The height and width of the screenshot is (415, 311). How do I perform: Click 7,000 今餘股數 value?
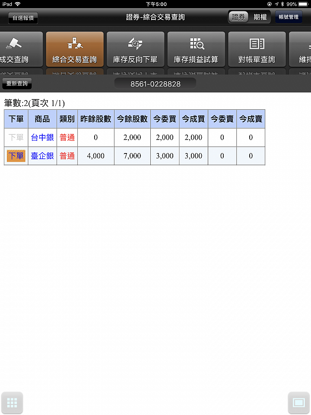132,156
